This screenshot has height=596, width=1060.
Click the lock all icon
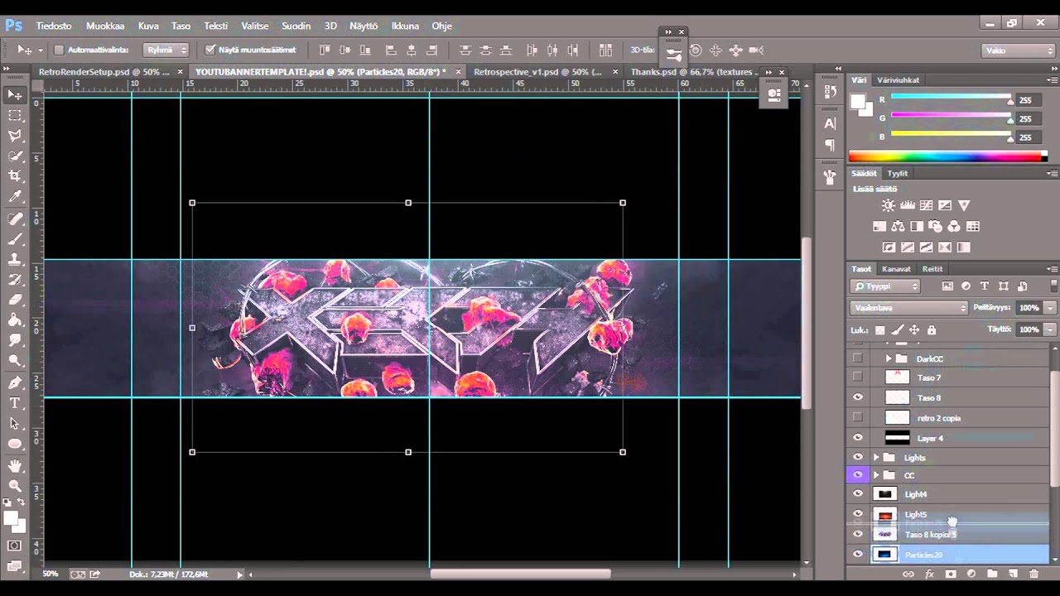coord(932,330)
